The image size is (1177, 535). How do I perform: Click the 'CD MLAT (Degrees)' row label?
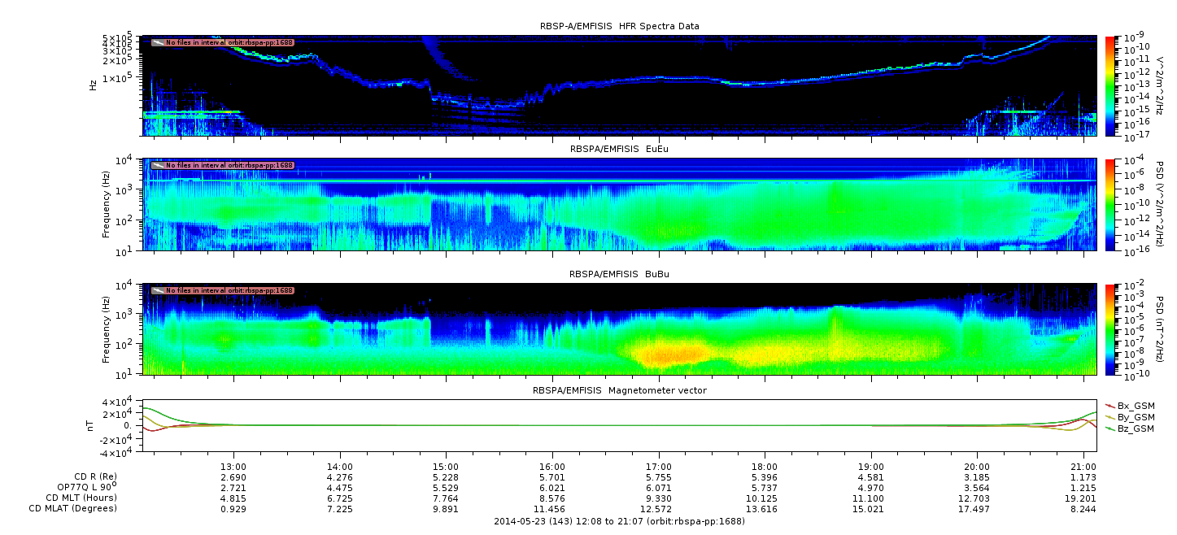click(x=72, y=509)
